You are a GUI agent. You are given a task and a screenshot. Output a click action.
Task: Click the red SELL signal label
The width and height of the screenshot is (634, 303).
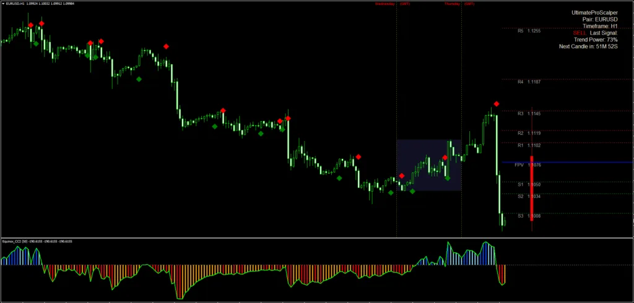[x=579, y=33]
